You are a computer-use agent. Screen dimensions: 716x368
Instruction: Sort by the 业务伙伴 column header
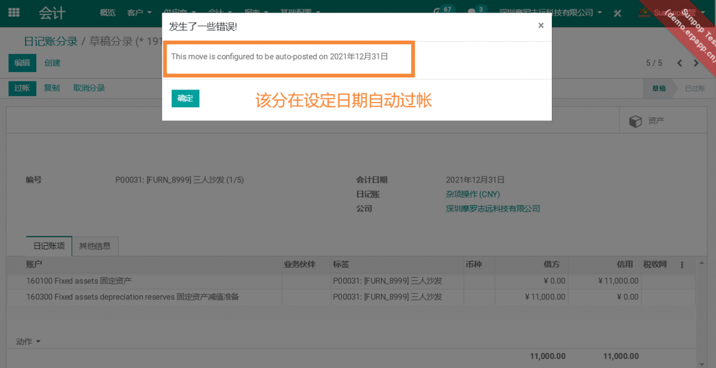306,265
